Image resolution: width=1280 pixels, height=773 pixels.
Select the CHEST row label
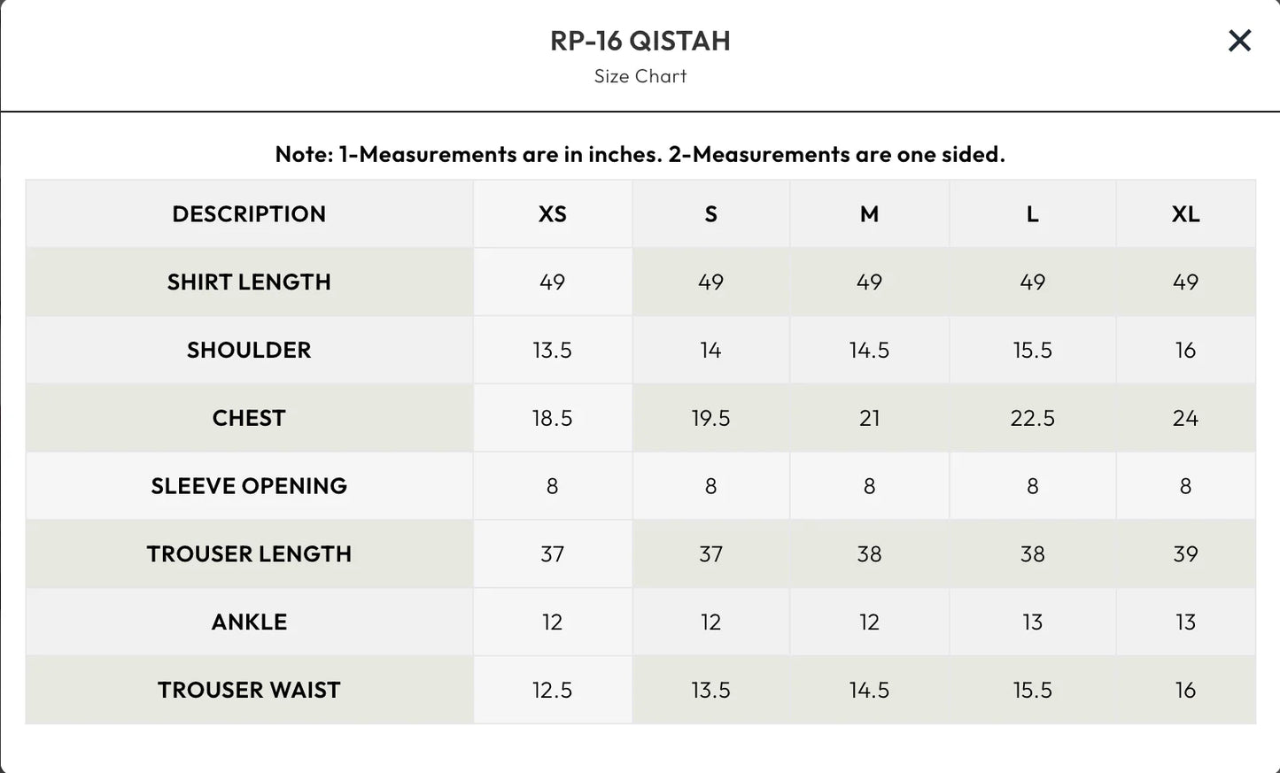click(x=249, y=417)
